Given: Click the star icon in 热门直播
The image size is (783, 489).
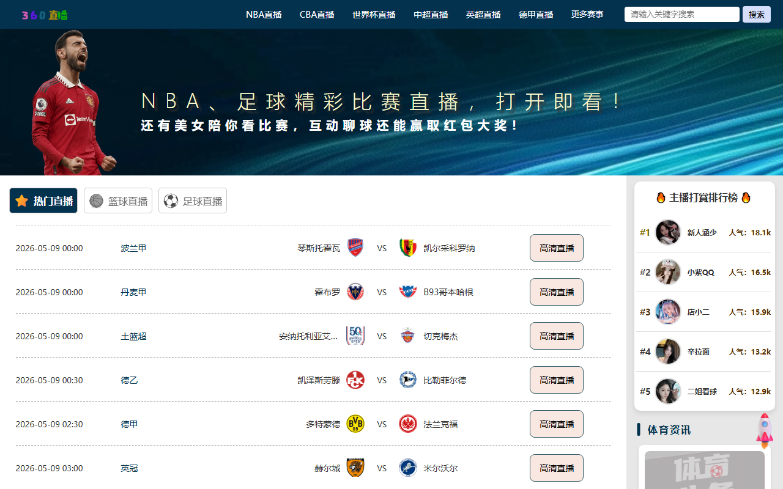Looking at the screenshot, I should click(22, 200).
